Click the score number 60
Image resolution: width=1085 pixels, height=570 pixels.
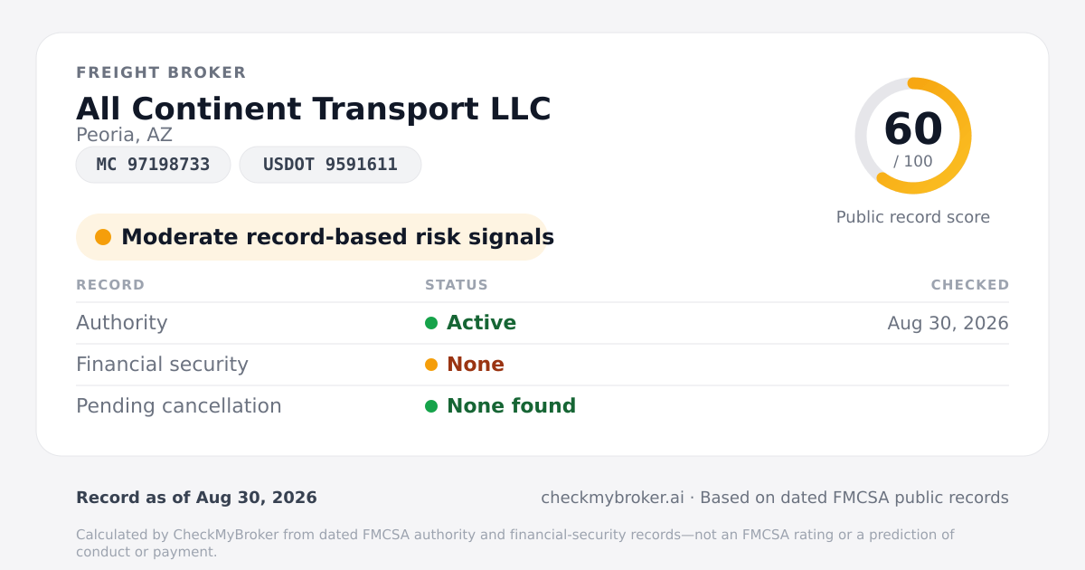point(913,128)
